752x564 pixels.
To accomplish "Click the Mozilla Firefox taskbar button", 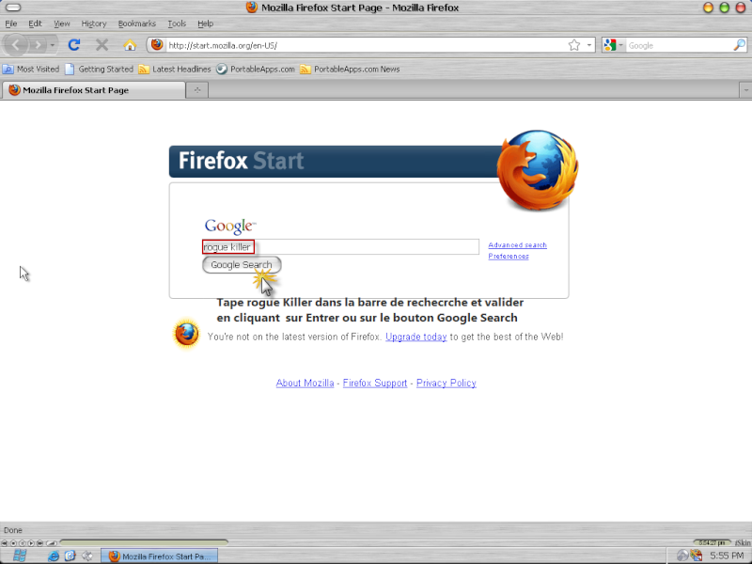I will pyautogui.click(x=159, y=556).
